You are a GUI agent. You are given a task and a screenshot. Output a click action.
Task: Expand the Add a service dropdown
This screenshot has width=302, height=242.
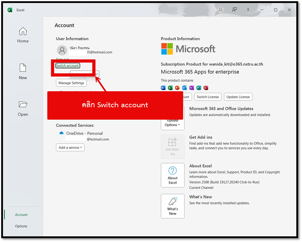pyautogui.click(x=70, y=147)
